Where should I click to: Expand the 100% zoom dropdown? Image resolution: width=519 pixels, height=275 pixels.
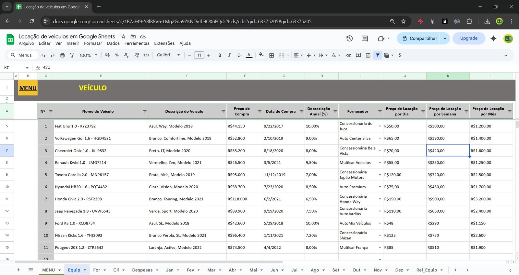coord(88,55)
